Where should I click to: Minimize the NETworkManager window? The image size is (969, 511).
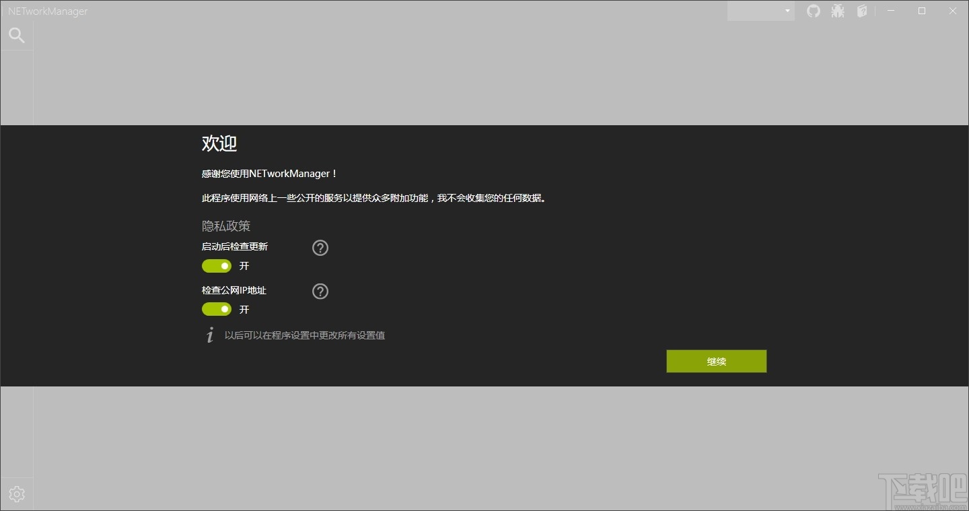[x=890, y=11]
